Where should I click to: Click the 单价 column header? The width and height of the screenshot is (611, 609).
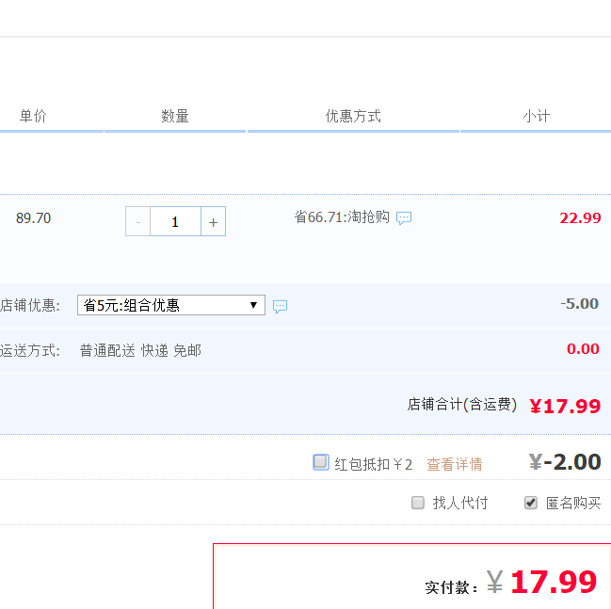(33, 116)
